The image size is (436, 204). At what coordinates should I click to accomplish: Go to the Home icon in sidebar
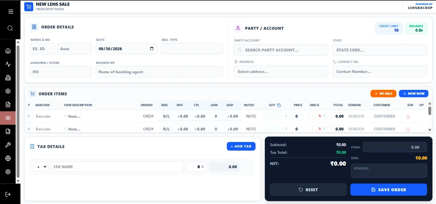pyautogui.click(x=8, y=51)
